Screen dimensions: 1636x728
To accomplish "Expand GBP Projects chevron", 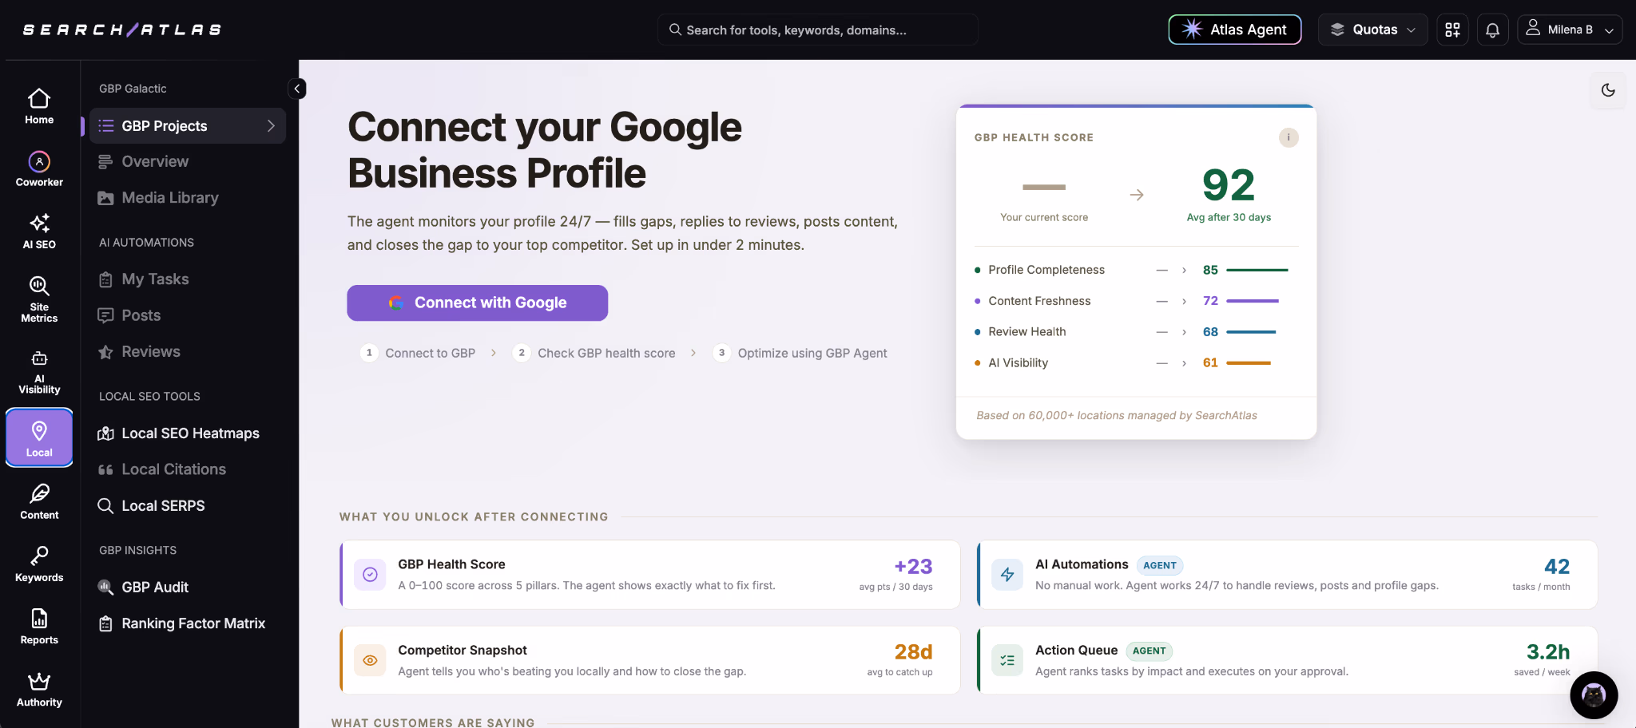I will (271, 126).
